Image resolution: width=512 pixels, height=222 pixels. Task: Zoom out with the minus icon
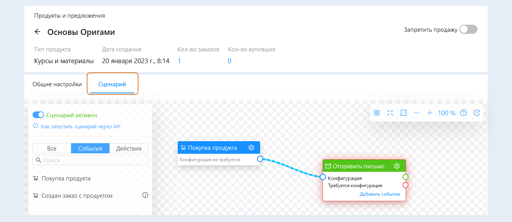(x=416, y=113)
